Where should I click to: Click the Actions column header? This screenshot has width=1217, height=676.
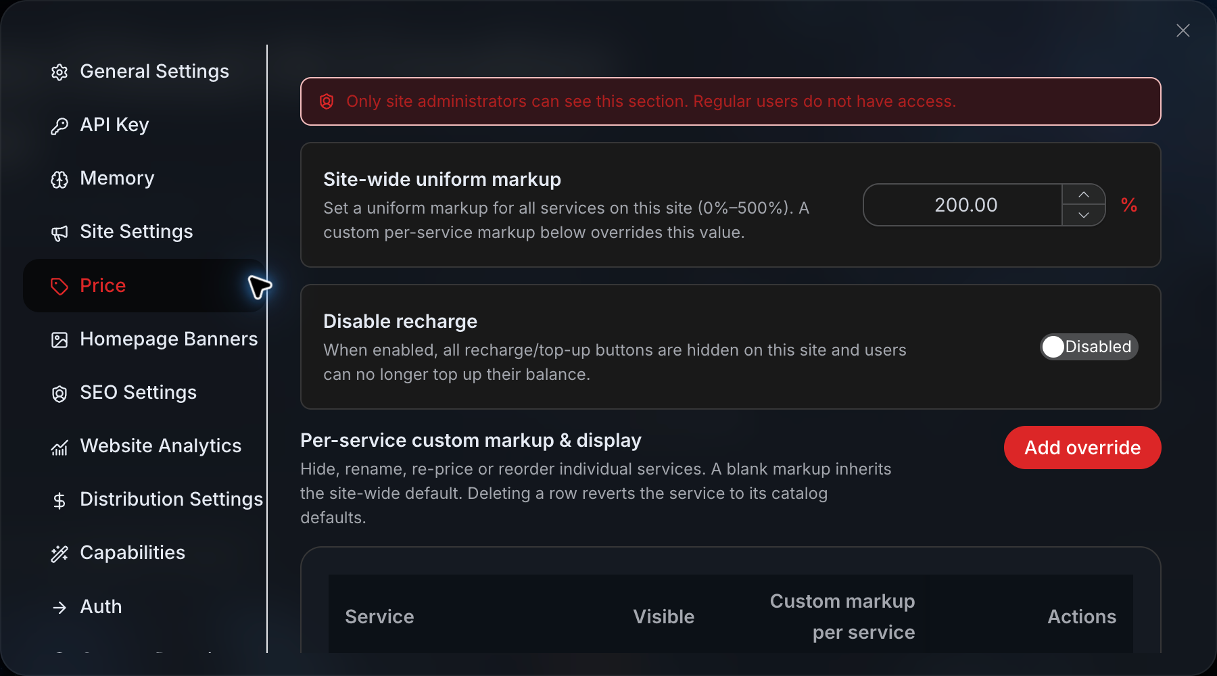[x=1082, y=617]
